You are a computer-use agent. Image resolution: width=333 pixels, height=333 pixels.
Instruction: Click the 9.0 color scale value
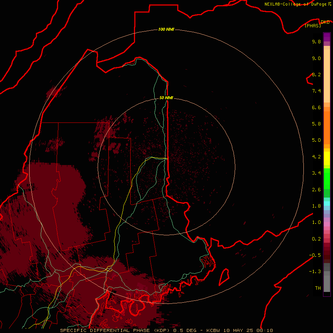316,58
